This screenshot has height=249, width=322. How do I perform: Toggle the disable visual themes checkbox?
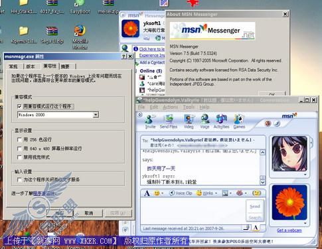click(x=19, y=157)
